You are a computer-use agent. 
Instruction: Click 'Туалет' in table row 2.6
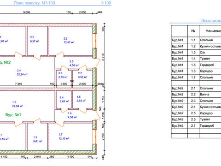pyautogui.click(x=205, y=119)
